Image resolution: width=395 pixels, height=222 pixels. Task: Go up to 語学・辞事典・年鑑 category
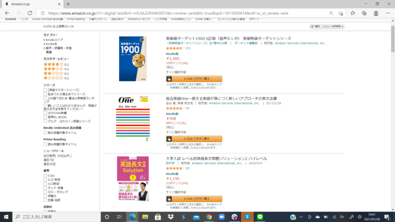(x=58, y=48)
